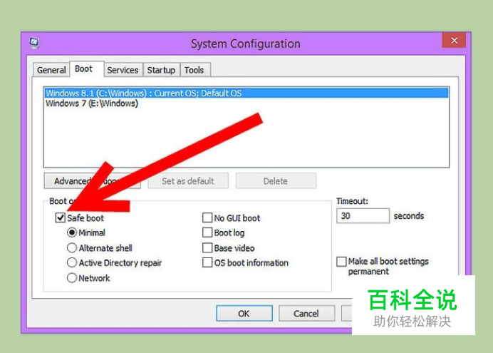Enable the No GUI boot checkbox
Screen dimensions: 493x353
207,218
